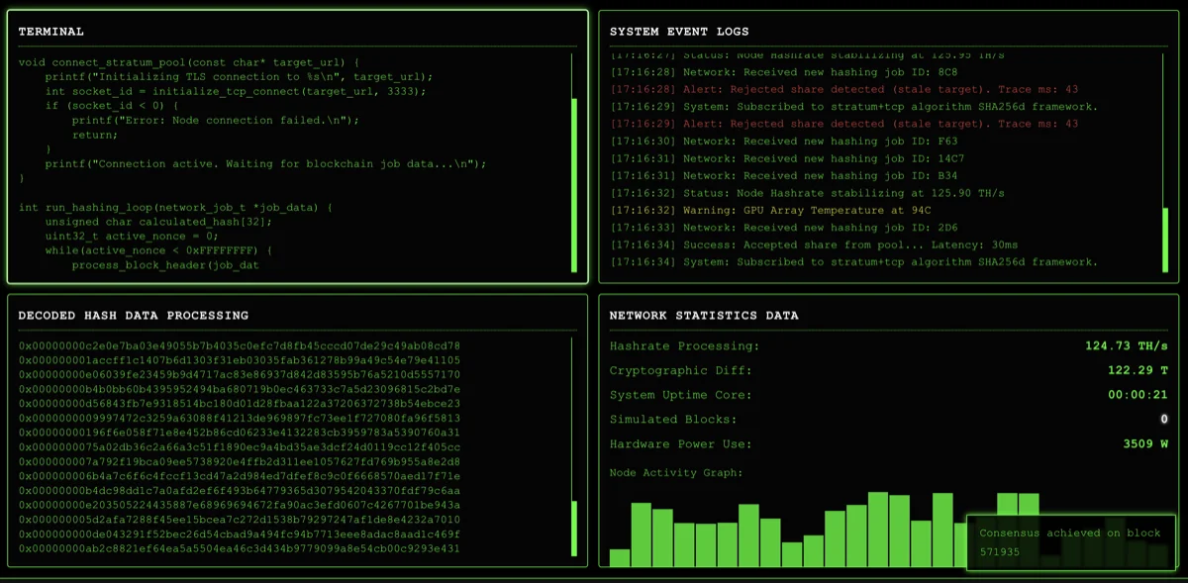
Task: Click log entry for hashing job ID B34
Action: [x=784, y=175]
